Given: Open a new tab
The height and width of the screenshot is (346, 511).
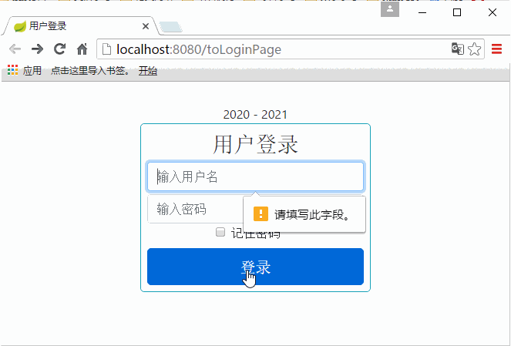Looking at the screenshot, I should coord(171,27).
